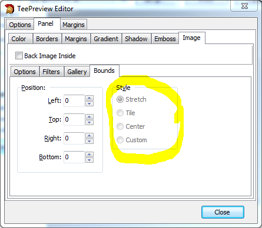Pick the Center style radio button
Image resolution: width=262 pixels, height=228 pixels.
tap(120, 126)
